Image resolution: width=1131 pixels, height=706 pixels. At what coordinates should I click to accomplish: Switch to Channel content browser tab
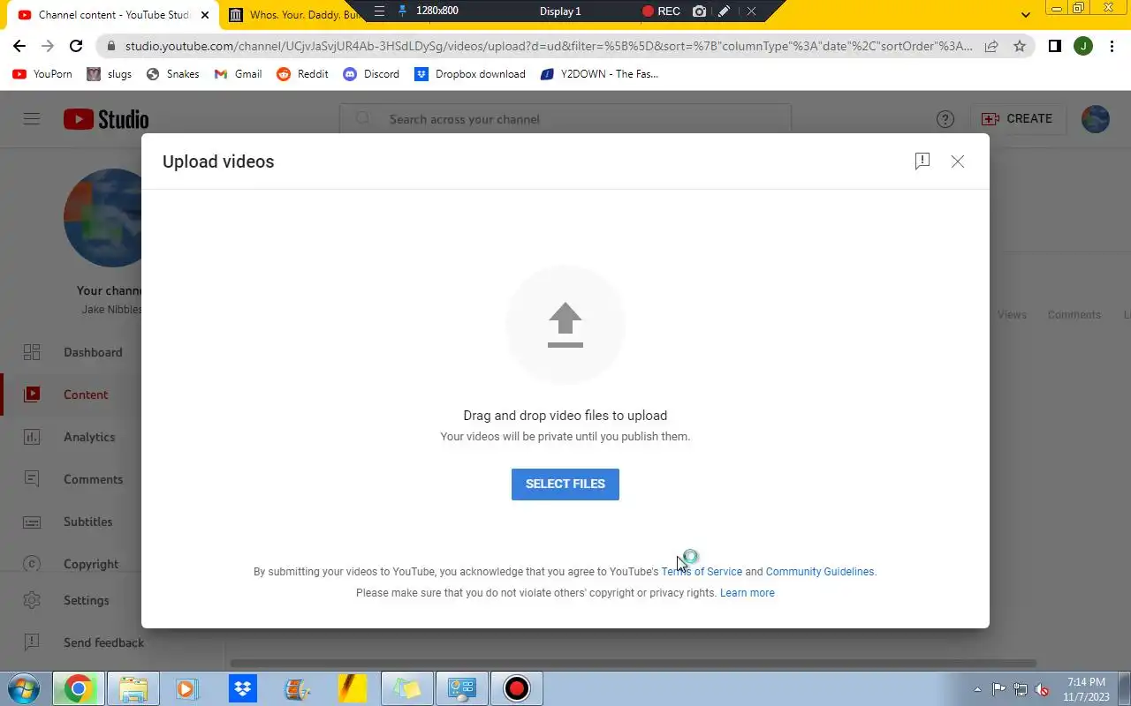click(113, 15)
